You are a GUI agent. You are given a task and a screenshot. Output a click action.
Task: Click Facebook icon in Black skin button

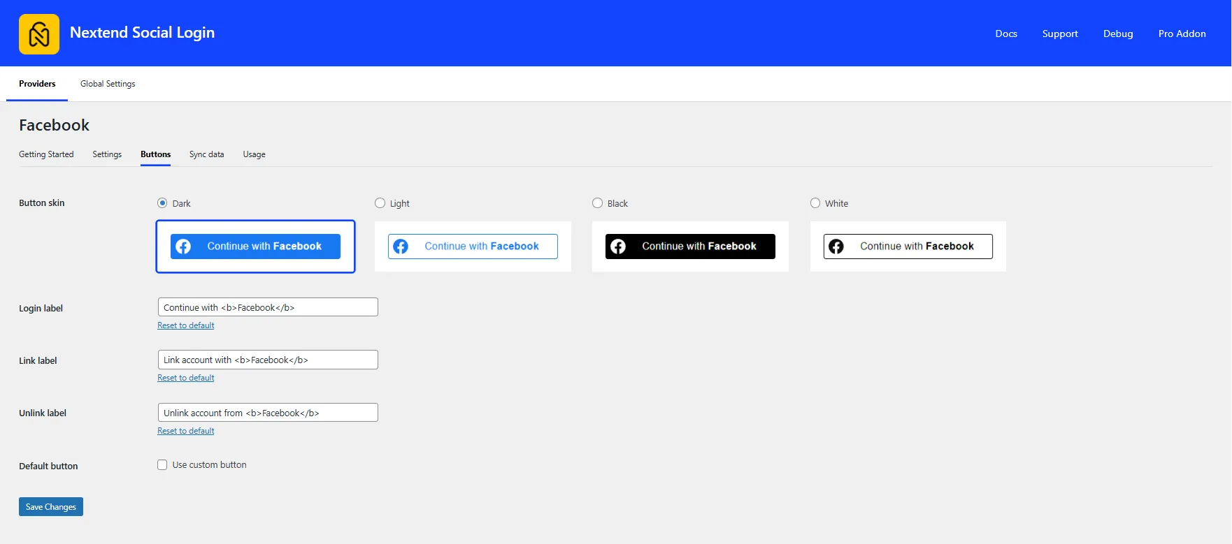tap(618, 247)
